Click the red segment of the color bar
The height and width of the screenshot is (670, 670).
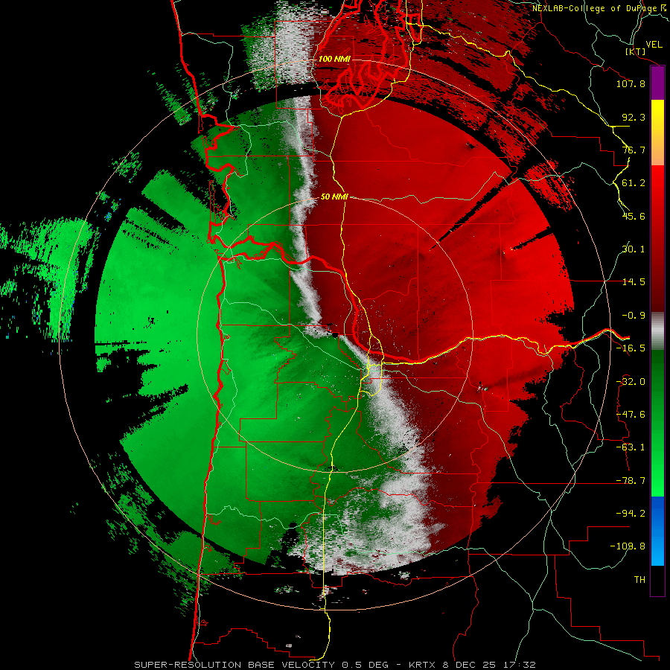point(657,238)
